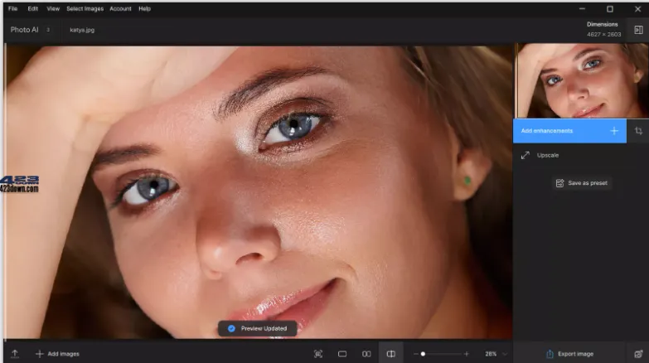
Task: Click Add images
Action: [x=57, y=354]
